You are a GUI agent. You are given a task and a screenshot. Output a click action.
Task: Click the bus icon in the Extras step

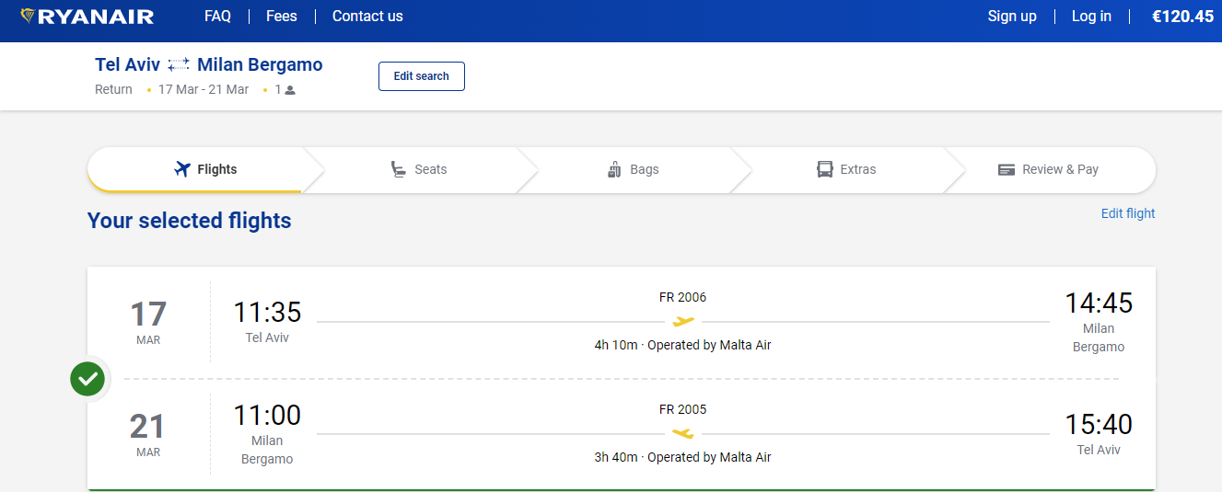[x=825, y=169]
